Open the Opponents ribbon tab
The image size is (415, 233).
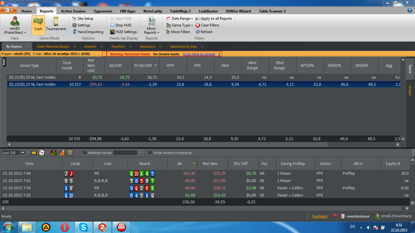pos(103,11)
